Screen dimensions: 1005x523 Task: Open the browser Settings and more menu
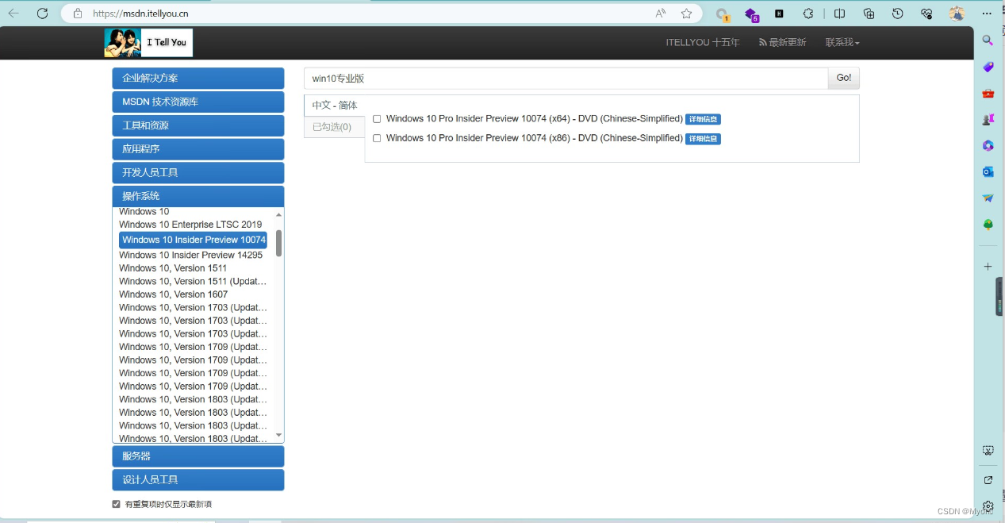(987, 13)
